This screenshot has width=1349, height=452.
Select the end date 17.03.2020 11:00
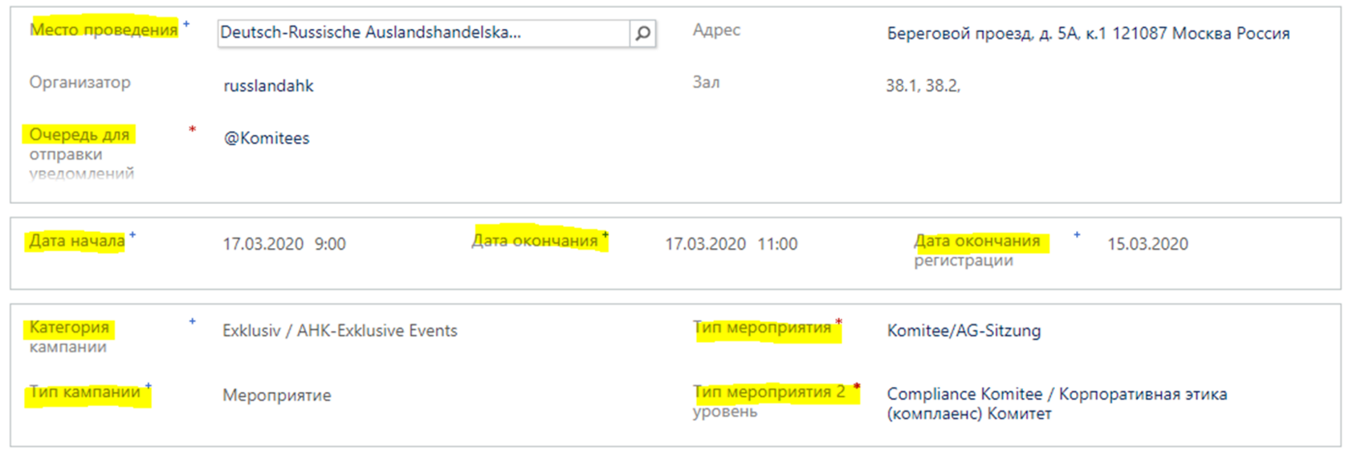pos(731,244)
